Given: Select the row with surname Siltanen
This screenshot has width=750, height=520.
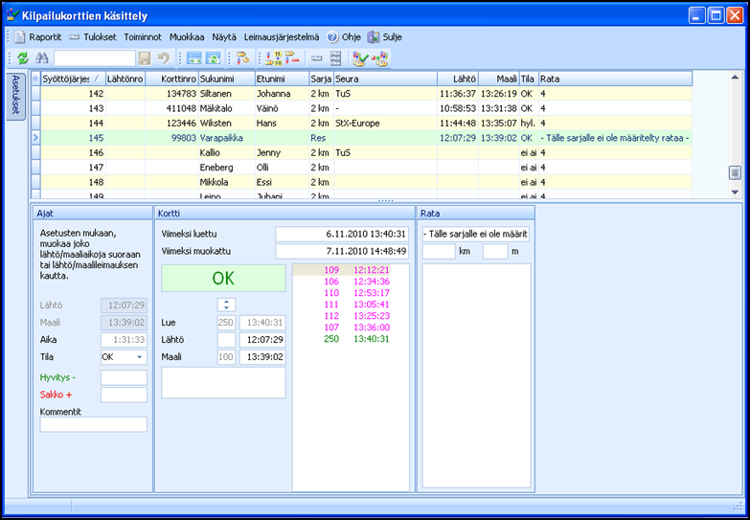Looking at the screenshot, I should pos(367,94).
